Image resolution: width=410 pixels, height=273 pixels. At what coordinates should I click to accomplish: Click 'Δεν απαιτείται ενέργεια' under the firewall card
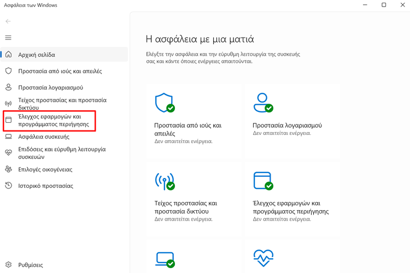tap(184, 219)
